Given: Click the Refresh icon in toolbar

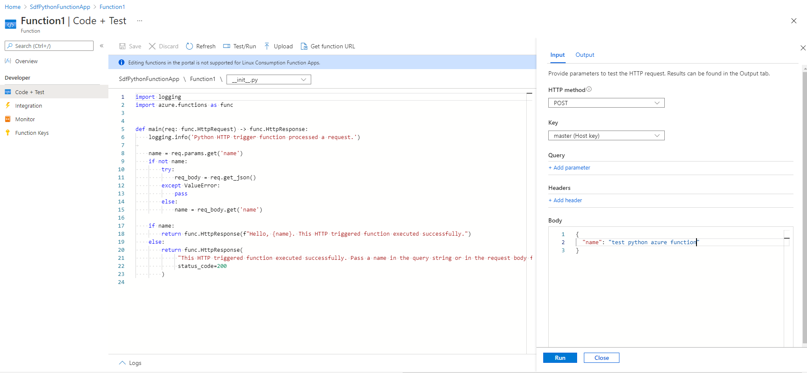Looking at the screenshot, I should (190, 46).
